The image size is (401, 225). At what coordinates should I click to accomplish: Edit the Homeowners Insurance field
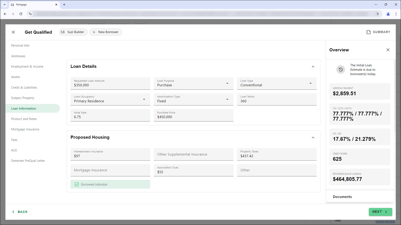pyautogui.click(x=110, y=154)
